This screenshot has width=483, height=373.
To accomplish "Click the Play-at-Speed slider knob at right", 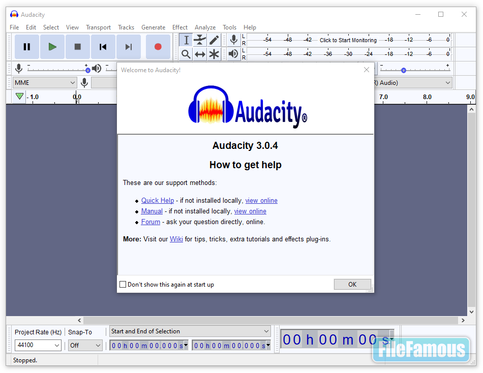I will pos(404,70).
